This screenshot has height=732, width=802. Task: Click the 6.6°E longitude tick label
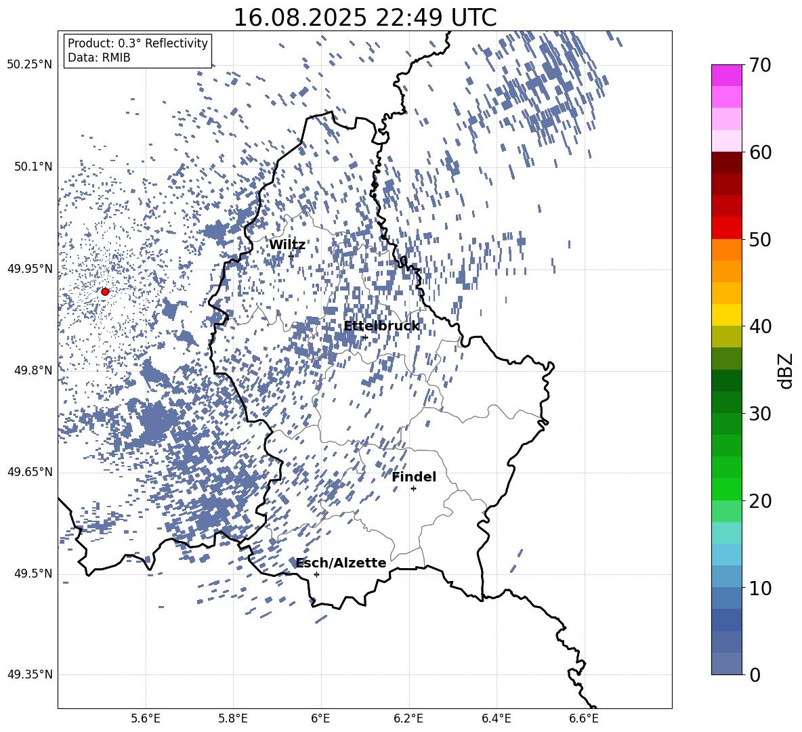tap(584, 718)
